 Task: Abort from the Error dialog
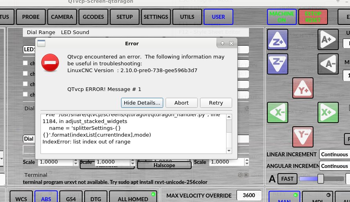[x=182, y=103]
